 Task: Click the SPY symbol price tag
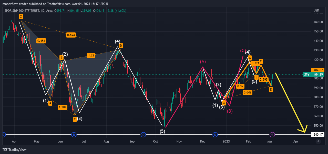tap(306, 75)
